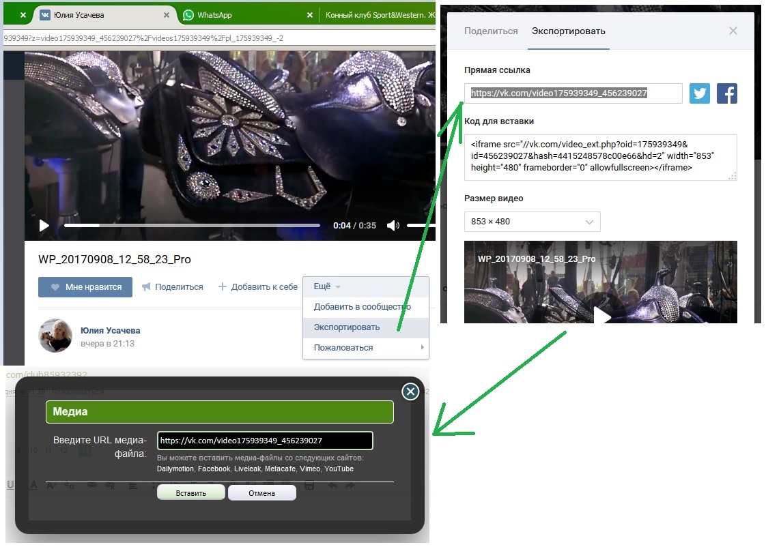The image size is (766, 547).
Task: Click Юлия Усачева's avatar photo
Action: (55, 336)
